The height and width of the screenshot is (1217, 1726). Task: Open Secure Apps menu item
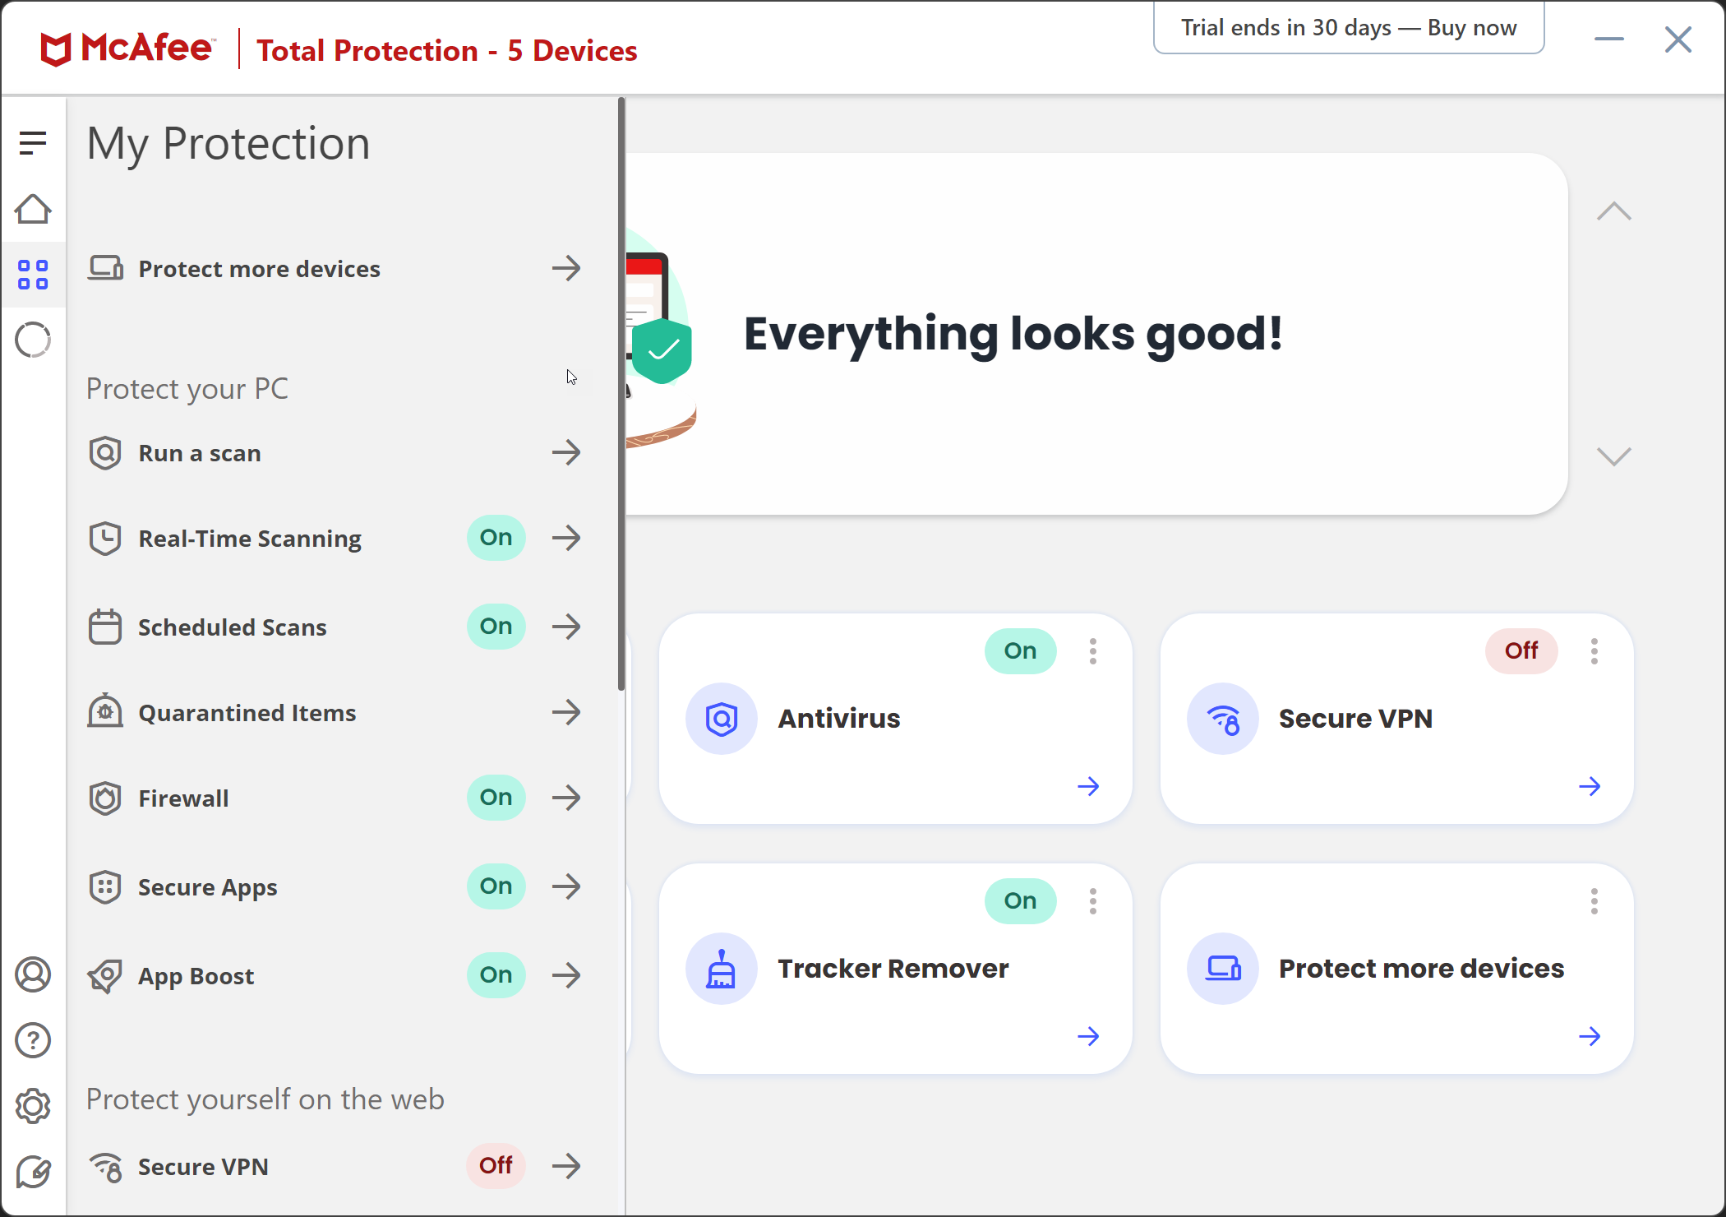click(335, 886)
